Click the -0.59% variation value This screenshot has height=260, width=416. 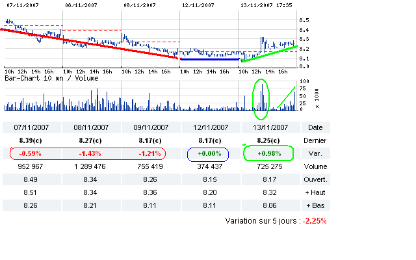pyautogui.click(x=30, y=153)
